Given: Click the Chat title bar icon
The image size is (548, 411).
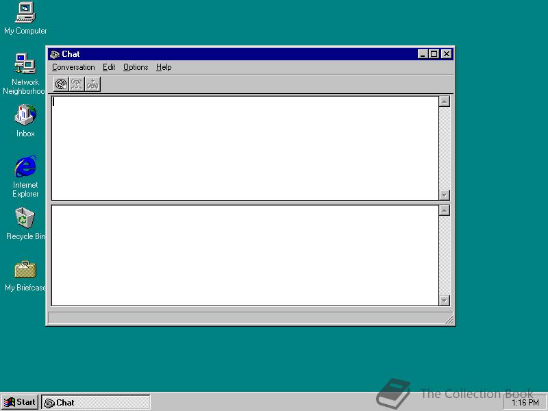Looking at the screenshot, I should 55,54.
